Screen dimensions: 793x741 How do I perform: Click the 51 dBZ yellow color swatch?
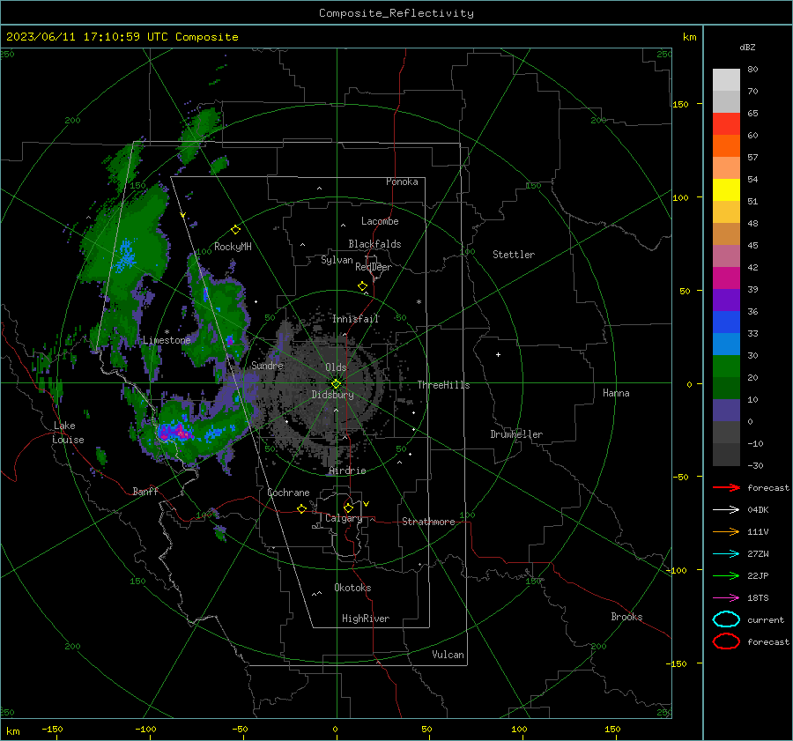coord(726,189)
